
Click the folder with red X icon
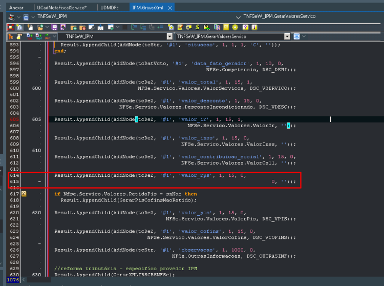point(82,27)
